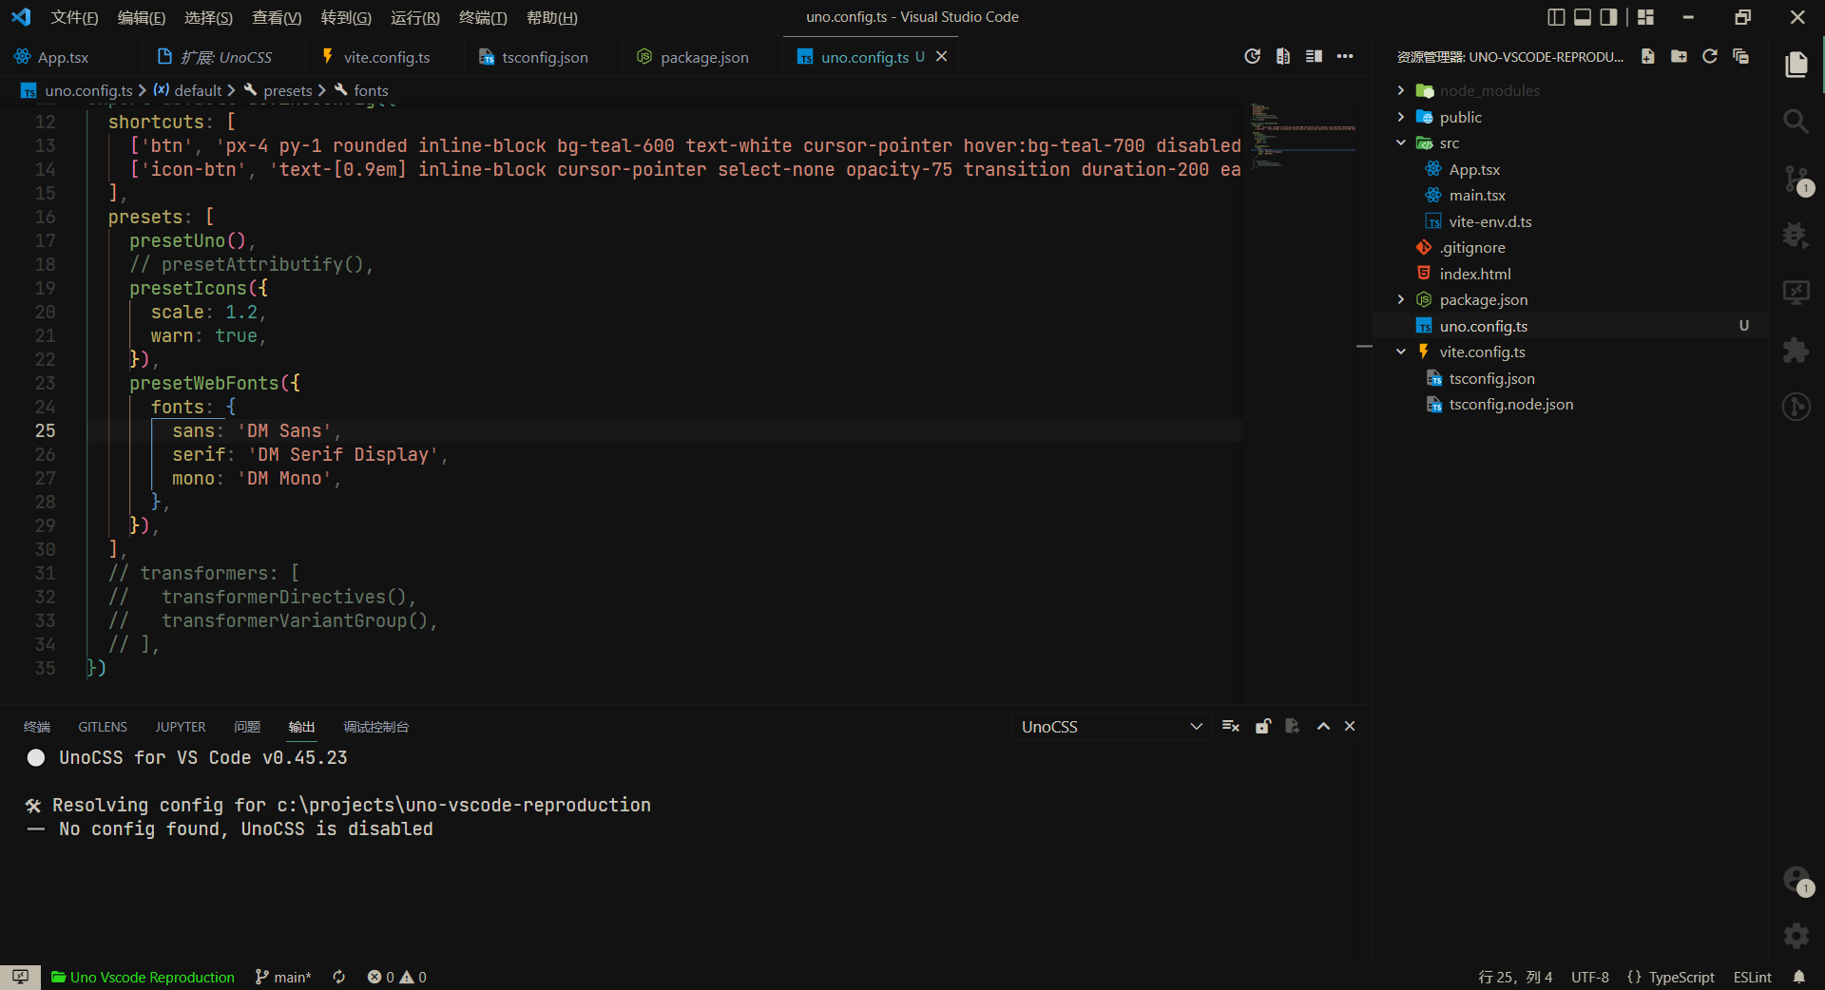The height and width of the screenshot is (990, 1825).
Task: Open errors and warnings count in status bar
Action: pos(397,977)
